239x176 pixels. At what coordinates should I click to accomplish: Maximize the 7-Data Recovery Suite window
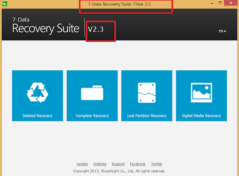pos(220,3)
